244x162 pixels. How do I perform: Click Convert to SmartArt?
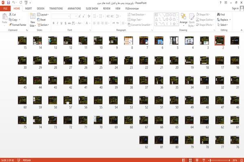(x=139, y=25)
